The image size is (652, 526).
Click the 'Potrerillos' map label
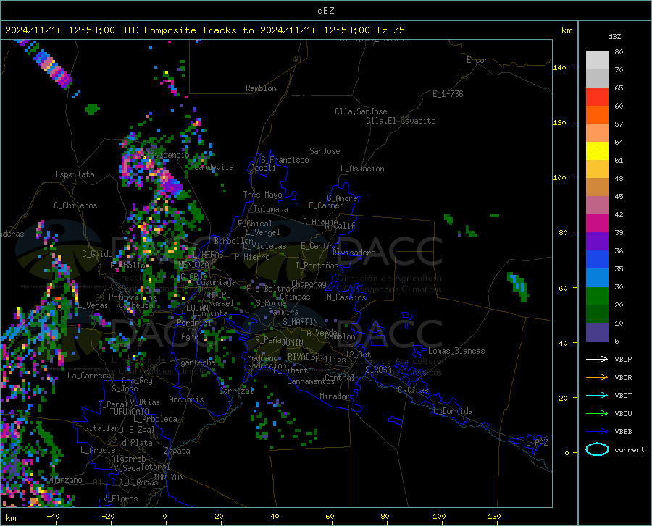[133, 297]
